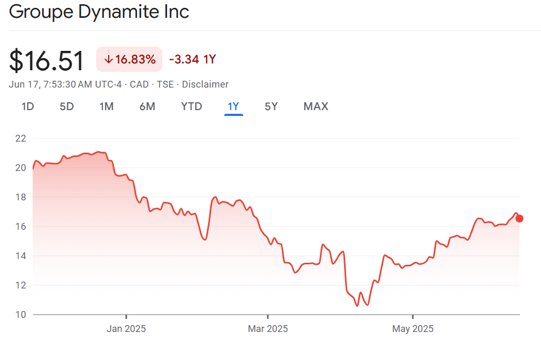The width and height of the screenshot is (541, 343).
Task: Switch chart to 6M range
Action: [147, 106]
